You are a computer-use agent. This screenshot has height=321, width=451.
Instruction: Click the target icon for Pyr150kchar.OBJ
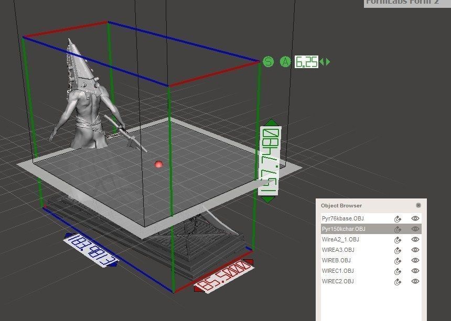tap(398, 229)
